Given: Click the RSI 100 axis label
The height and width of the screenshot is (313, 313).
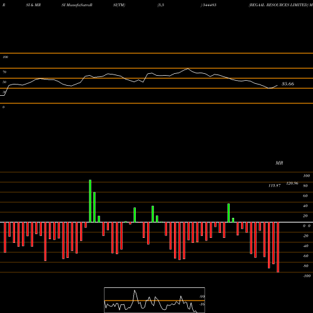Looking at the screenshot, I should 5,57.
